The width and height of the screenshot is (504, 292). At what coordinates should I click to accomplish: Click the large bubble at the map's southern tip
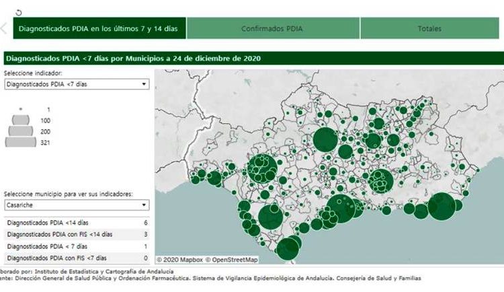tap(288, 248)
